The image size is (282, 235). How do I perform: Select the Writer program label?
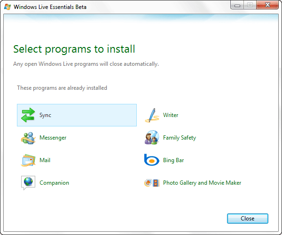pos(171,115)
